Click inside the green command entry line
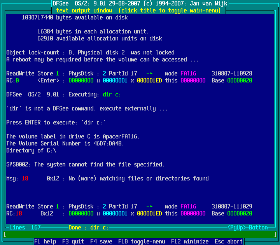Viewport: 280px width, 245px height. pyautogui.click(x=140, y=234)
